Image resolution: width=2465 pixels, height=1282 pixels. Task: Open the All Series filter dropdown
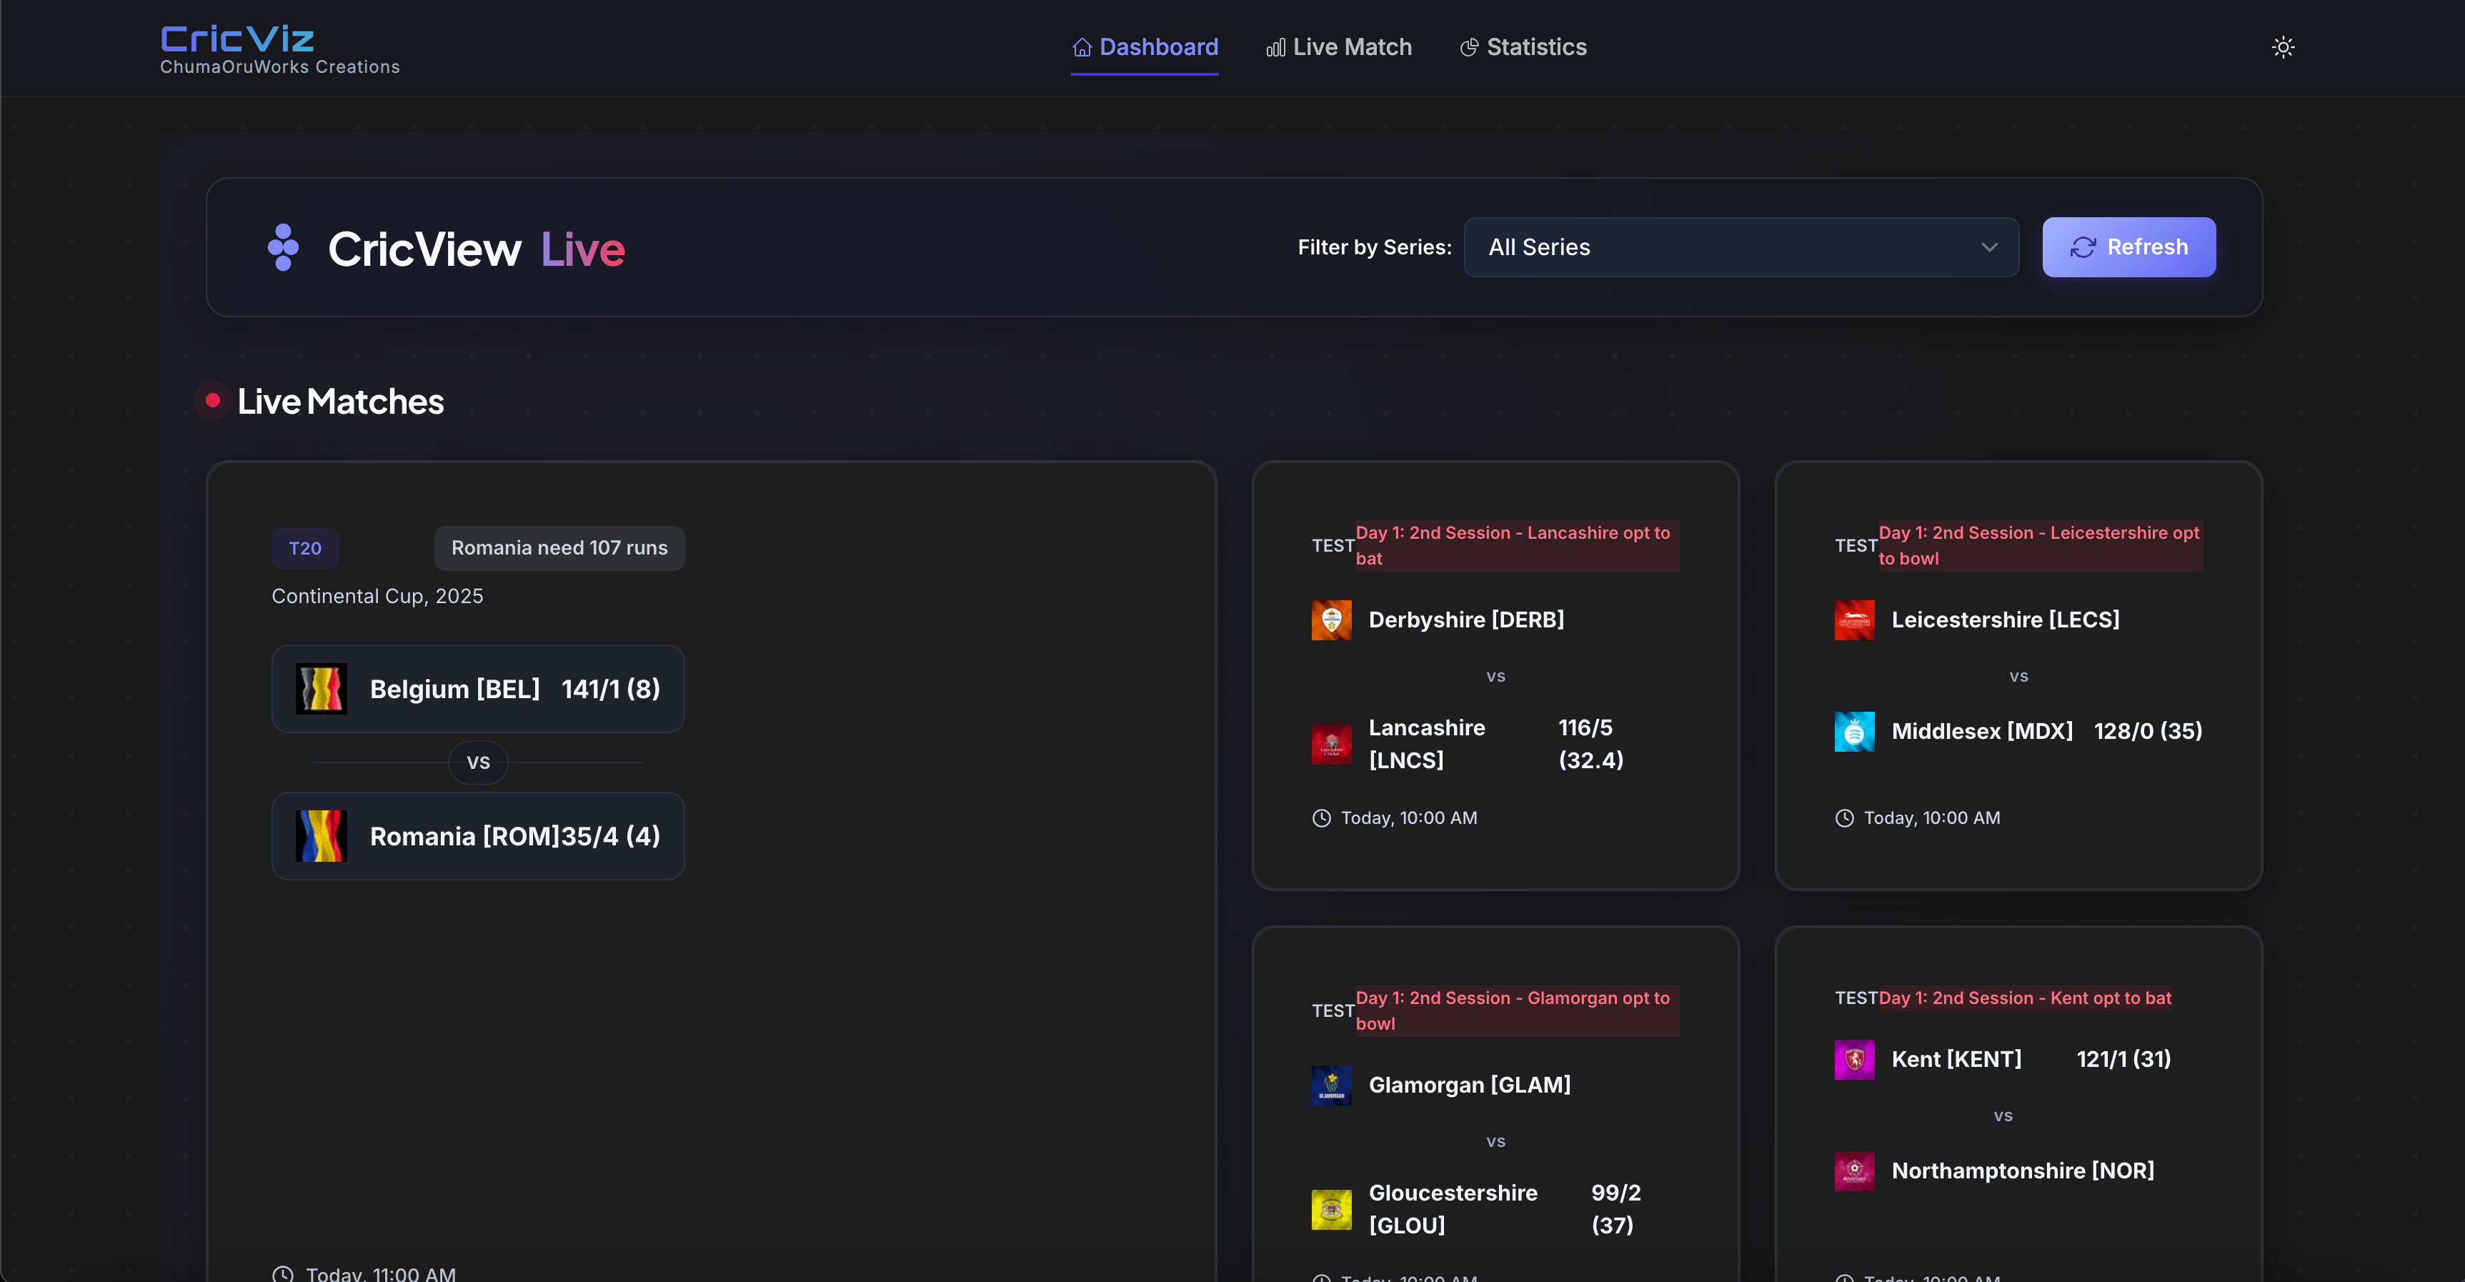point(1741,247)
